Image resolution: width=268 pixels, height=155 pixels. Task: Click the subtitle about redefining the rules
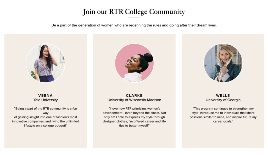pyautogui.click(x=134, y=25)
